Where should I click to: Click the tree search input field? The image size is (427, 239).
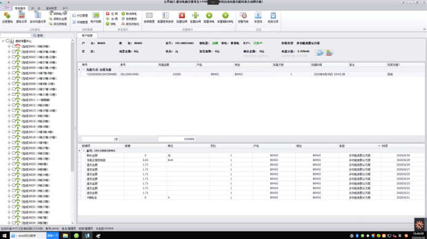(x=16, y=36)
